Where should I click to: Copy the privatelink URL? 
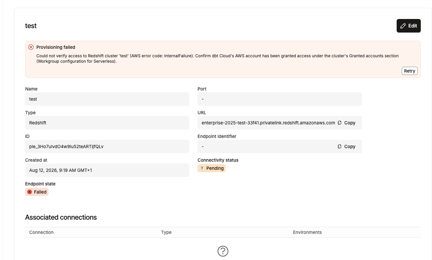click(347, 123)
